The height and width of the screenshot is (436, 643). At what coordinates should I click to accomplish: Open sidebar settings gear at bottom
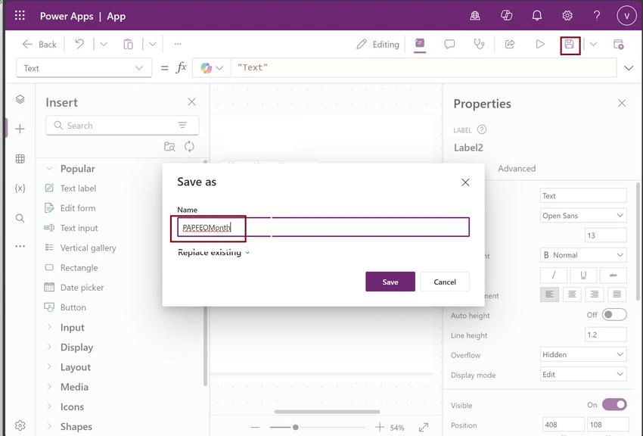(20, 425)
